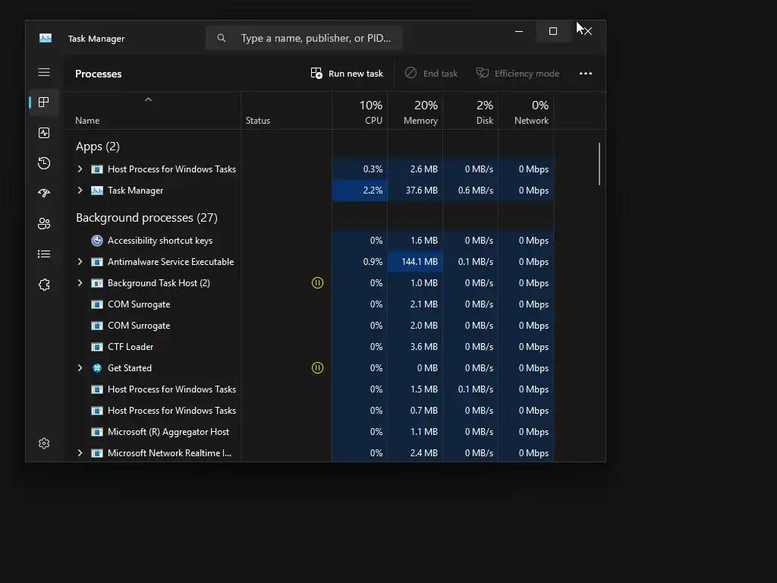
Task: Click the 0.9% CPU cell for Antimalware
Action: pos(360,262)
